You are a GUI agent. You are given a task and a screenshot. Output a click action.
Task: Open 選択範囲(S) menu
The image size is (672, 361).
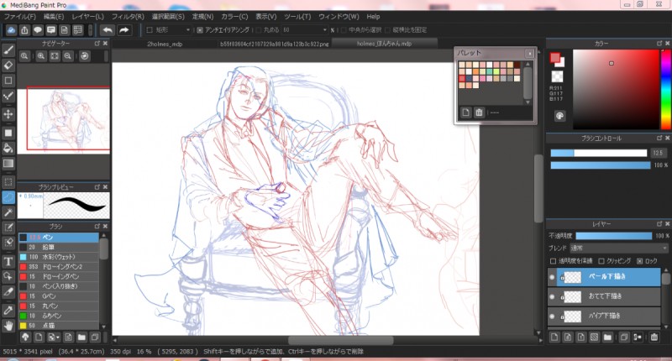click(168, 16)
